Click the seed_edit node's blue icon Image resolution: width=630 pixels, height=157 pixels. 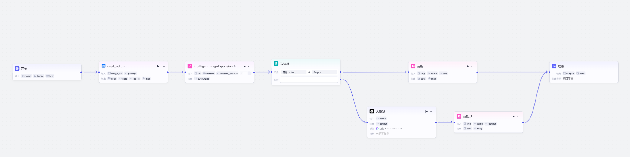[x=103, y=66]
